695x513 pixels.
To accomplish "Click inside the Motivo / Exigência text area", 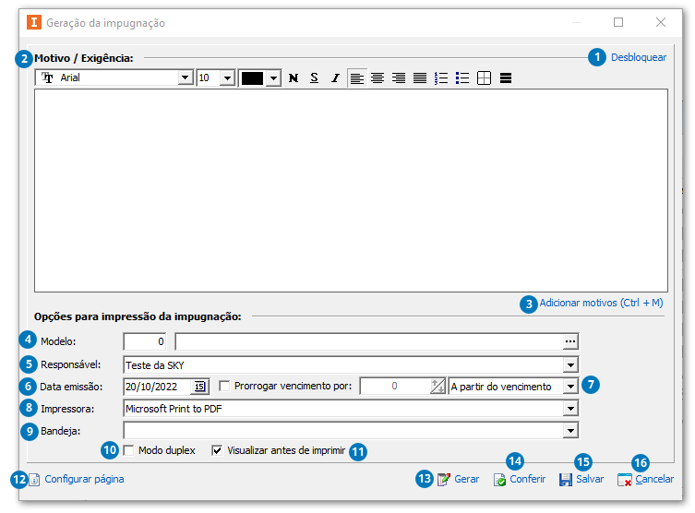I will click(x=351, y=190).
